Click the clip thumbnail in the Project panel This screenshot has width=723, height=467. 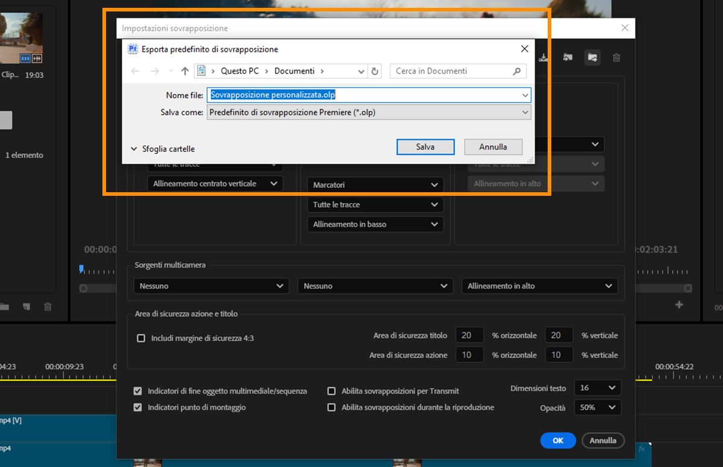point(22,38)
